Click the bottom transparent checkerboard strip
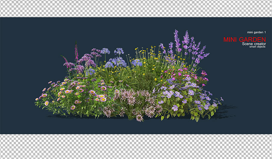The width and height of the screenshot is (272, 159). tap(136, 146)
